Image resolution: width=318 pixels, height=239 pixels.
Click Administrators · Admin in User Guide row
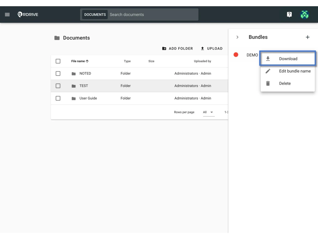(193, 98)
